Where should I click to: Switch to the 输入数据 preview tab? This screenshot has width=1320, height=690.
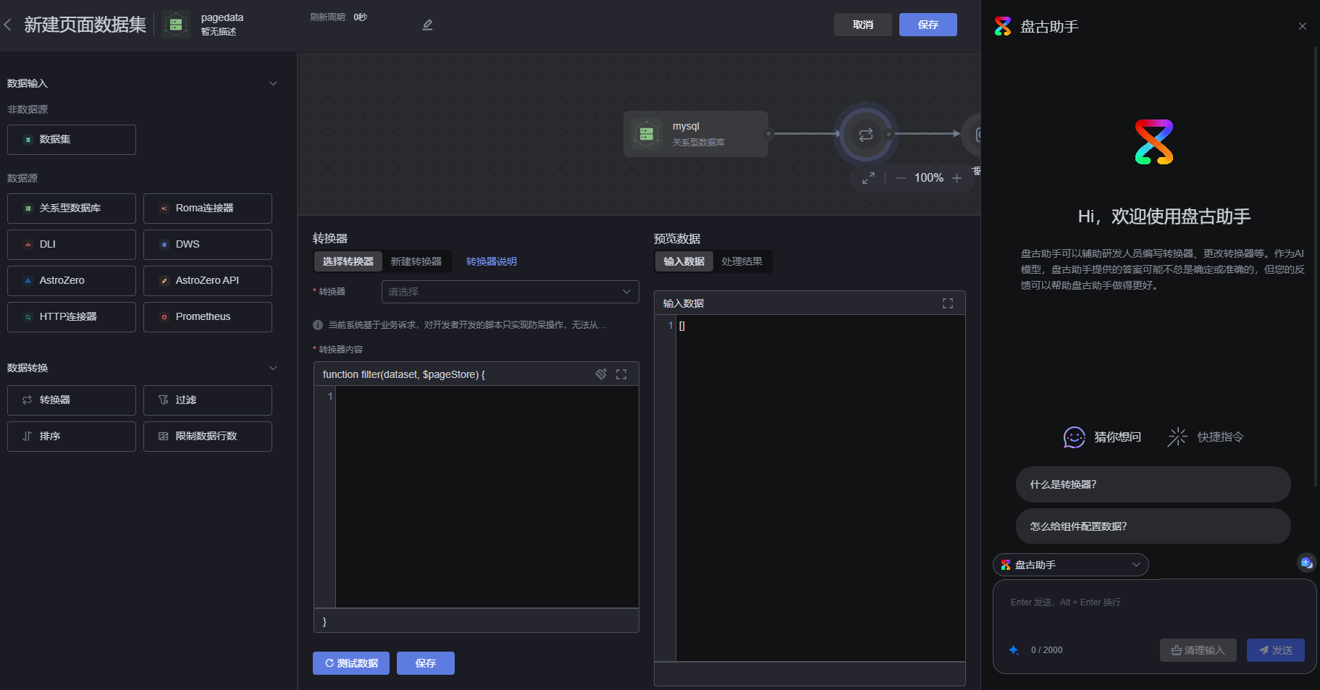click(684, 261)
